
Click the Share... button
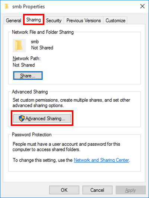(28, 75)
